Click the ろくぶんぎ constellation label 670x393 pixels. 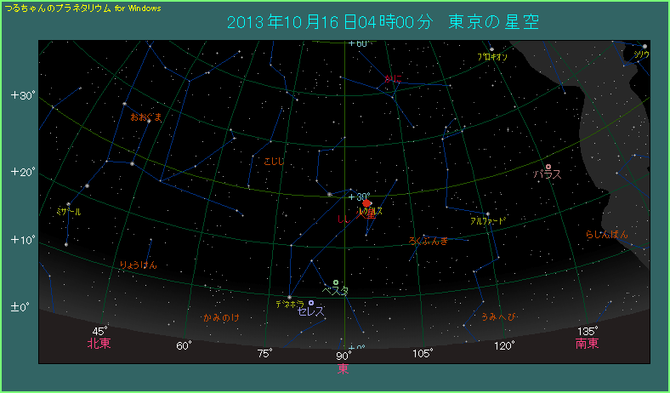click(428, 241)
